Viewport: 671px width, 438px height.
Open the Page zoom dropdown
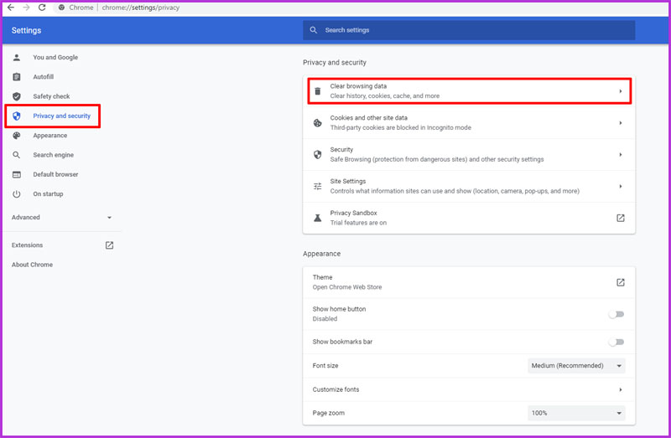(x=577, y=414)
